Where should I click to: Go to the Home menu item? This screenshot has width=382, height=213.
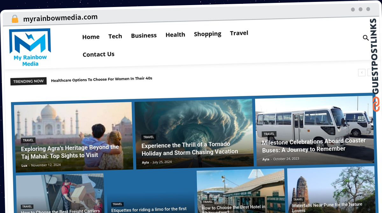point(91,37)
